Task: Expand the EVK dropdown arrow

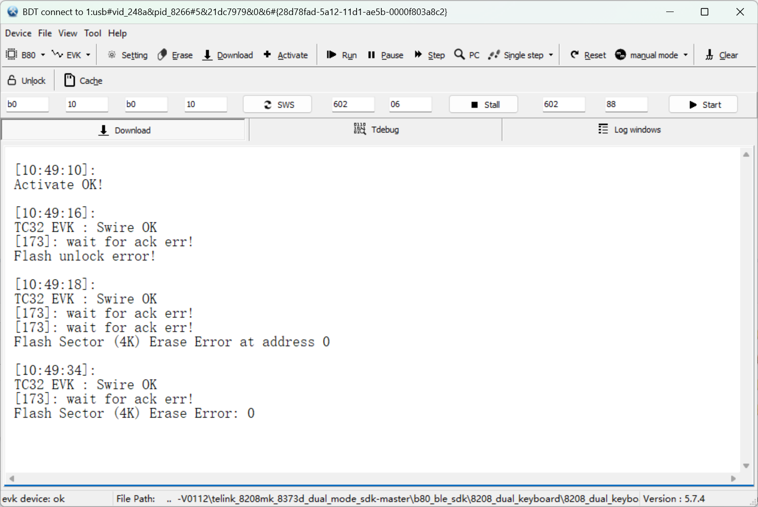Action: pyautogui.click(x=88, y=55)
